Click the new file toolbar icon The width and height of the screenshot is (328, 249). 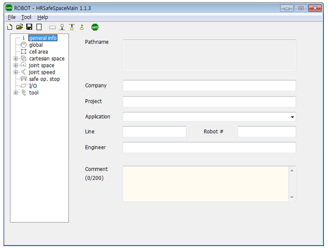pos(10,27)
